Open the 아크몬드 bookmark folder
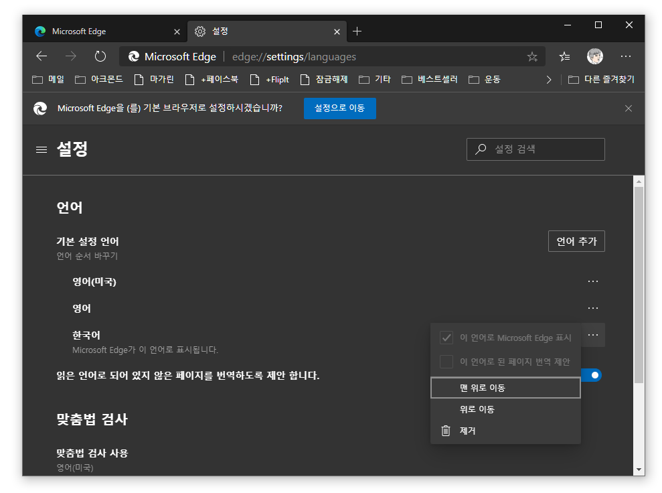The image size is (662, 493). [99, 80]
